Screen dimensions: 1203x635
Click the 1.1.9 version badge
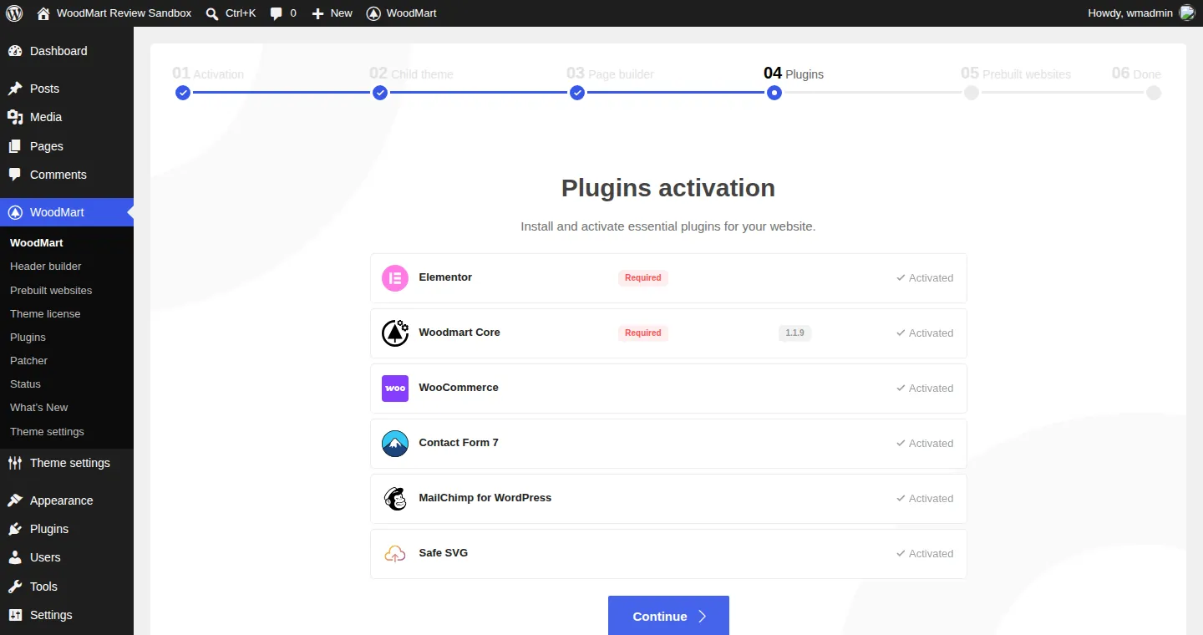795,333
